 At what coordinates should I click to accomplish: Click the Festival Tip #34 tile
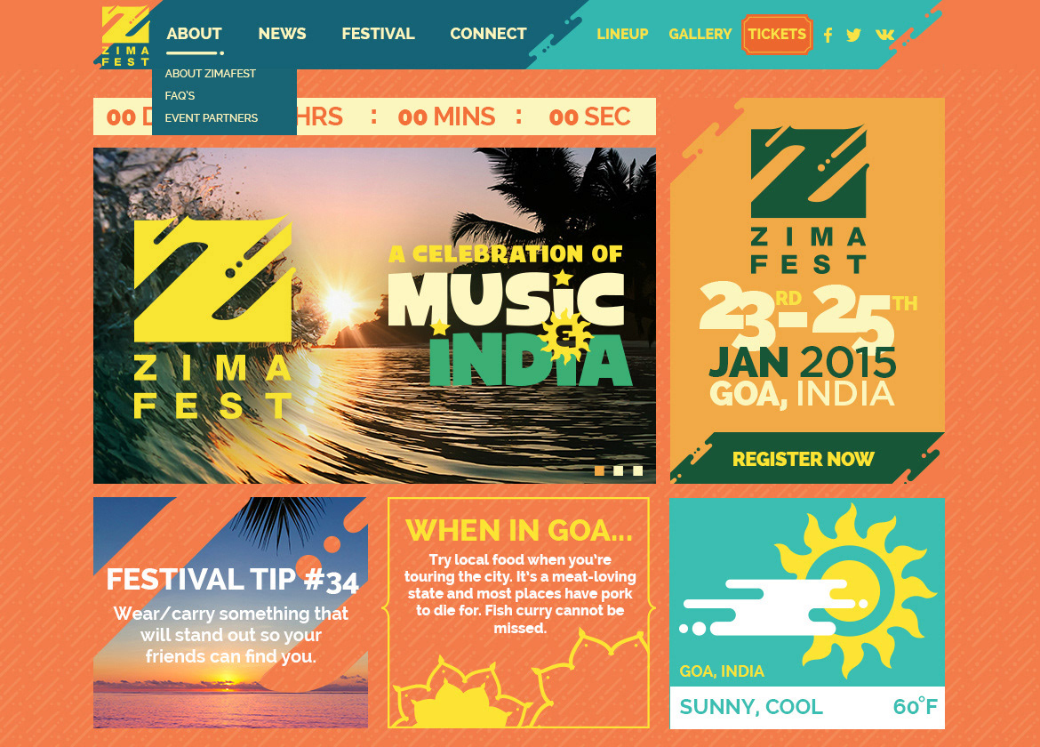click(231, 613)
